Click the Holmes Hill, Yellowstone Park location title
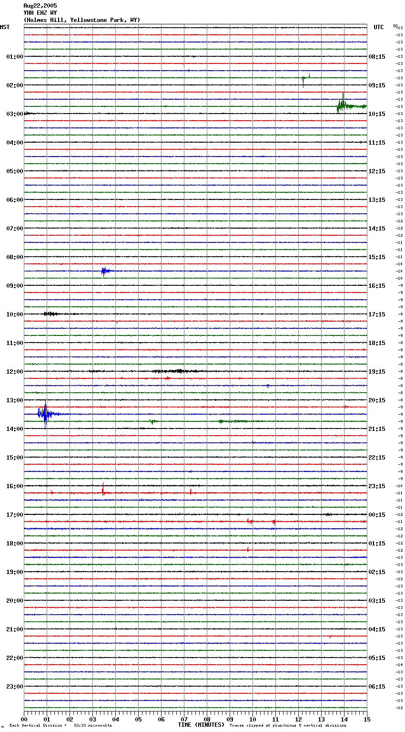 81,20
